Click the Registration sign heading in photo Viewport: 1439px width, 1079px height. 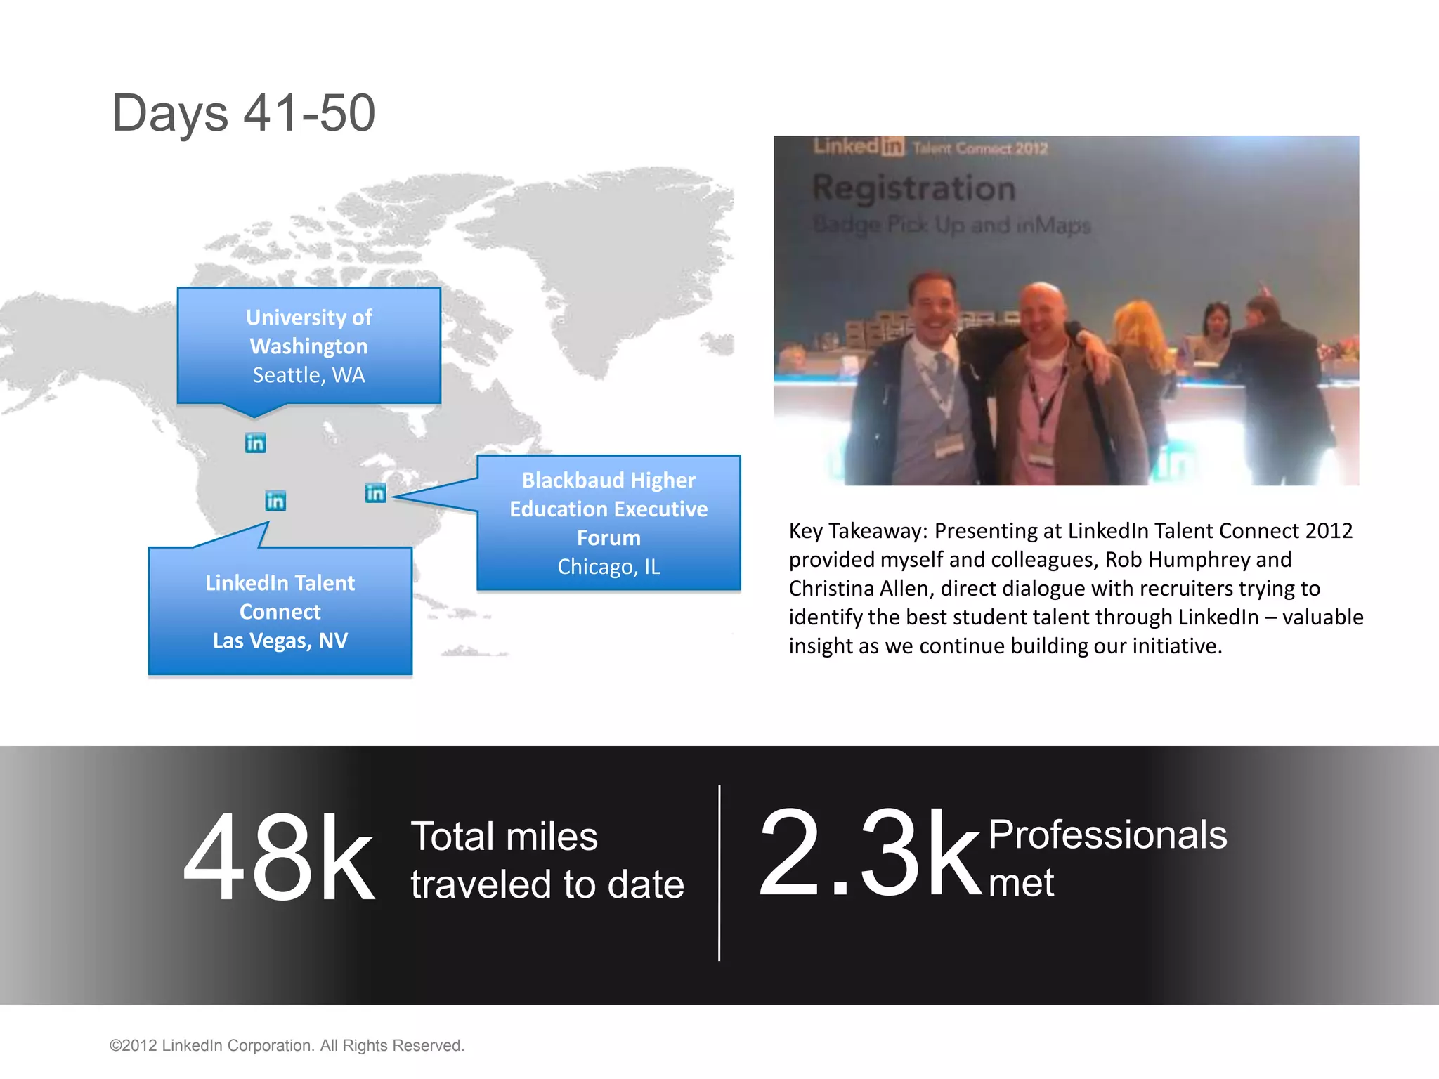pos(913,188)
